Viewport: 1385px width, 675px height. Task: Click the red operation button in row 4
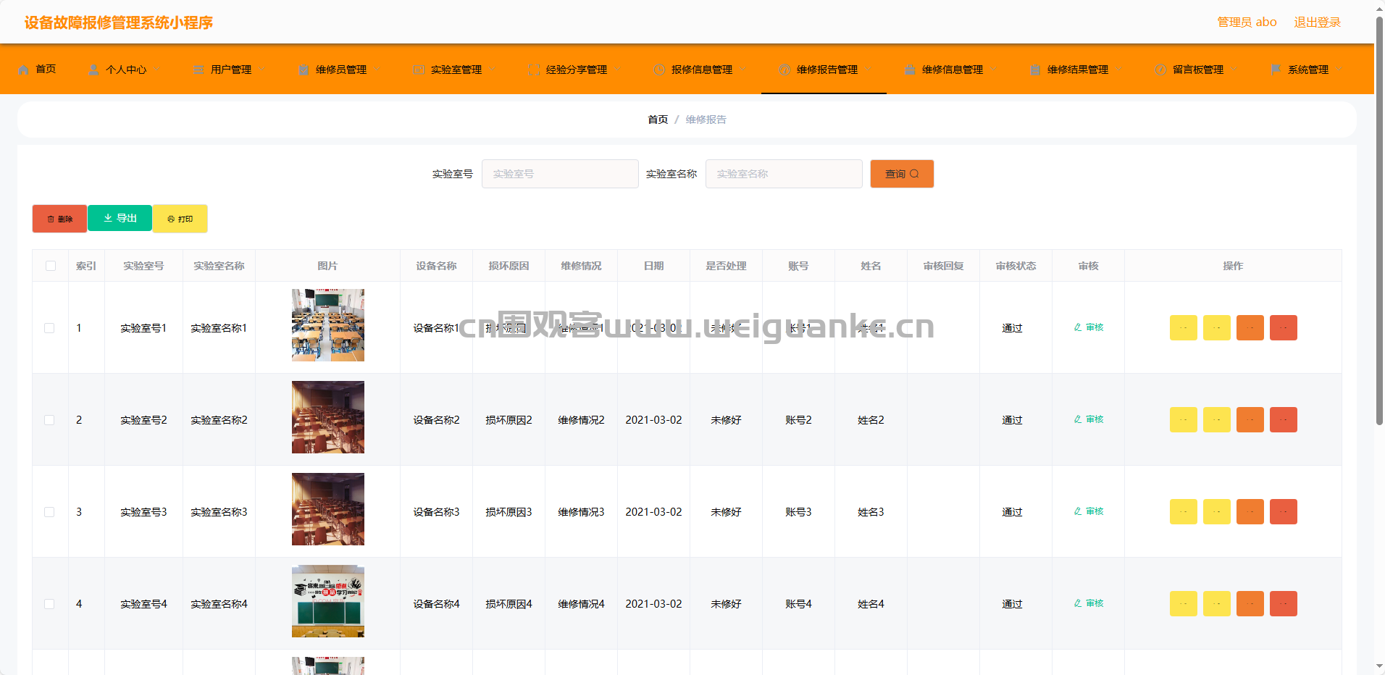1284,604
